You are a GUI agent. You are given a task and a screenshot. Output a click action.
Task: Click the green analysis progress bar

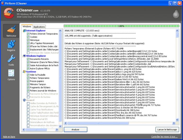coord(121,26)
